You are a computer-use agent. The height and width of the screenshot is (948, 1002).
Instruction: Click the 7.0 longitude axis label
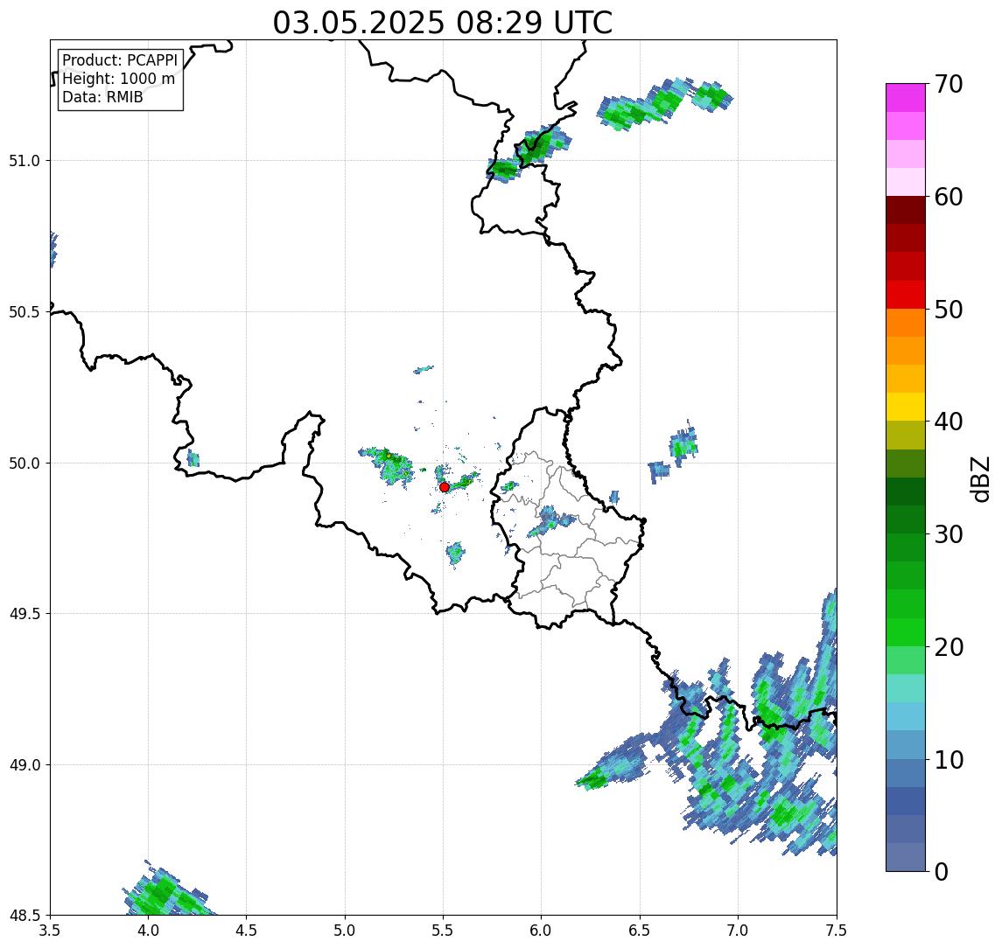click(739, 931)
